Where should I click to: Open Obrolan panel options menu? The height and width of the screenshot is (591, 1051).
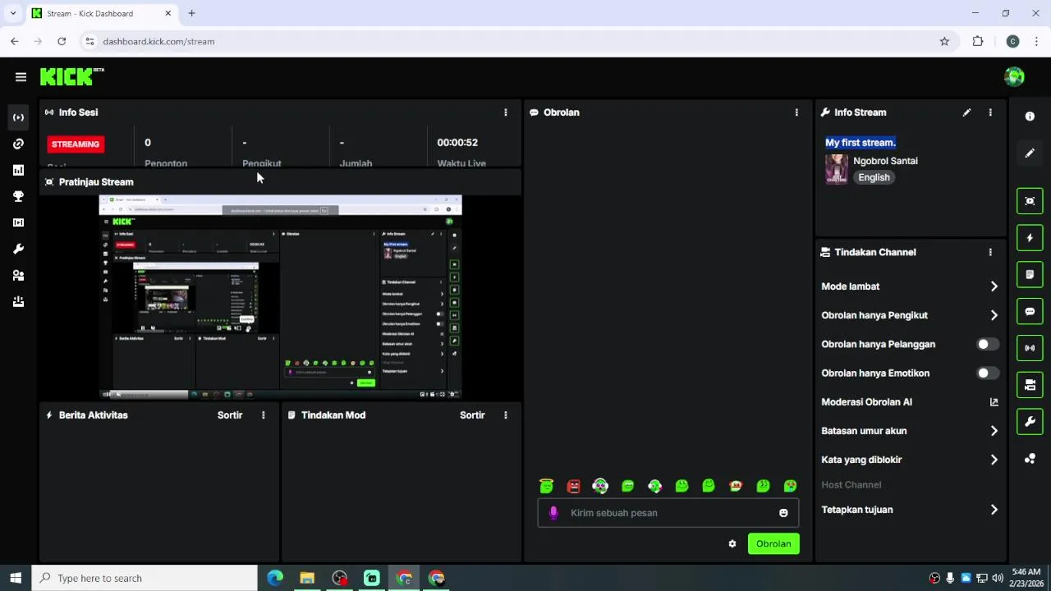796,112
